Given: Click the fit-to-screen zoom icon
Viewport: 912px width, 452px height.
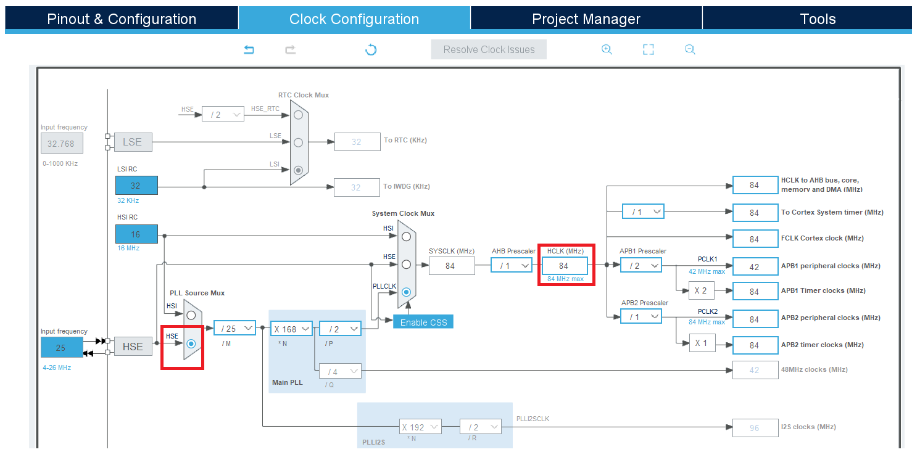Looking at the screenshot, I should pyautogui.click(x=648, y=49).
